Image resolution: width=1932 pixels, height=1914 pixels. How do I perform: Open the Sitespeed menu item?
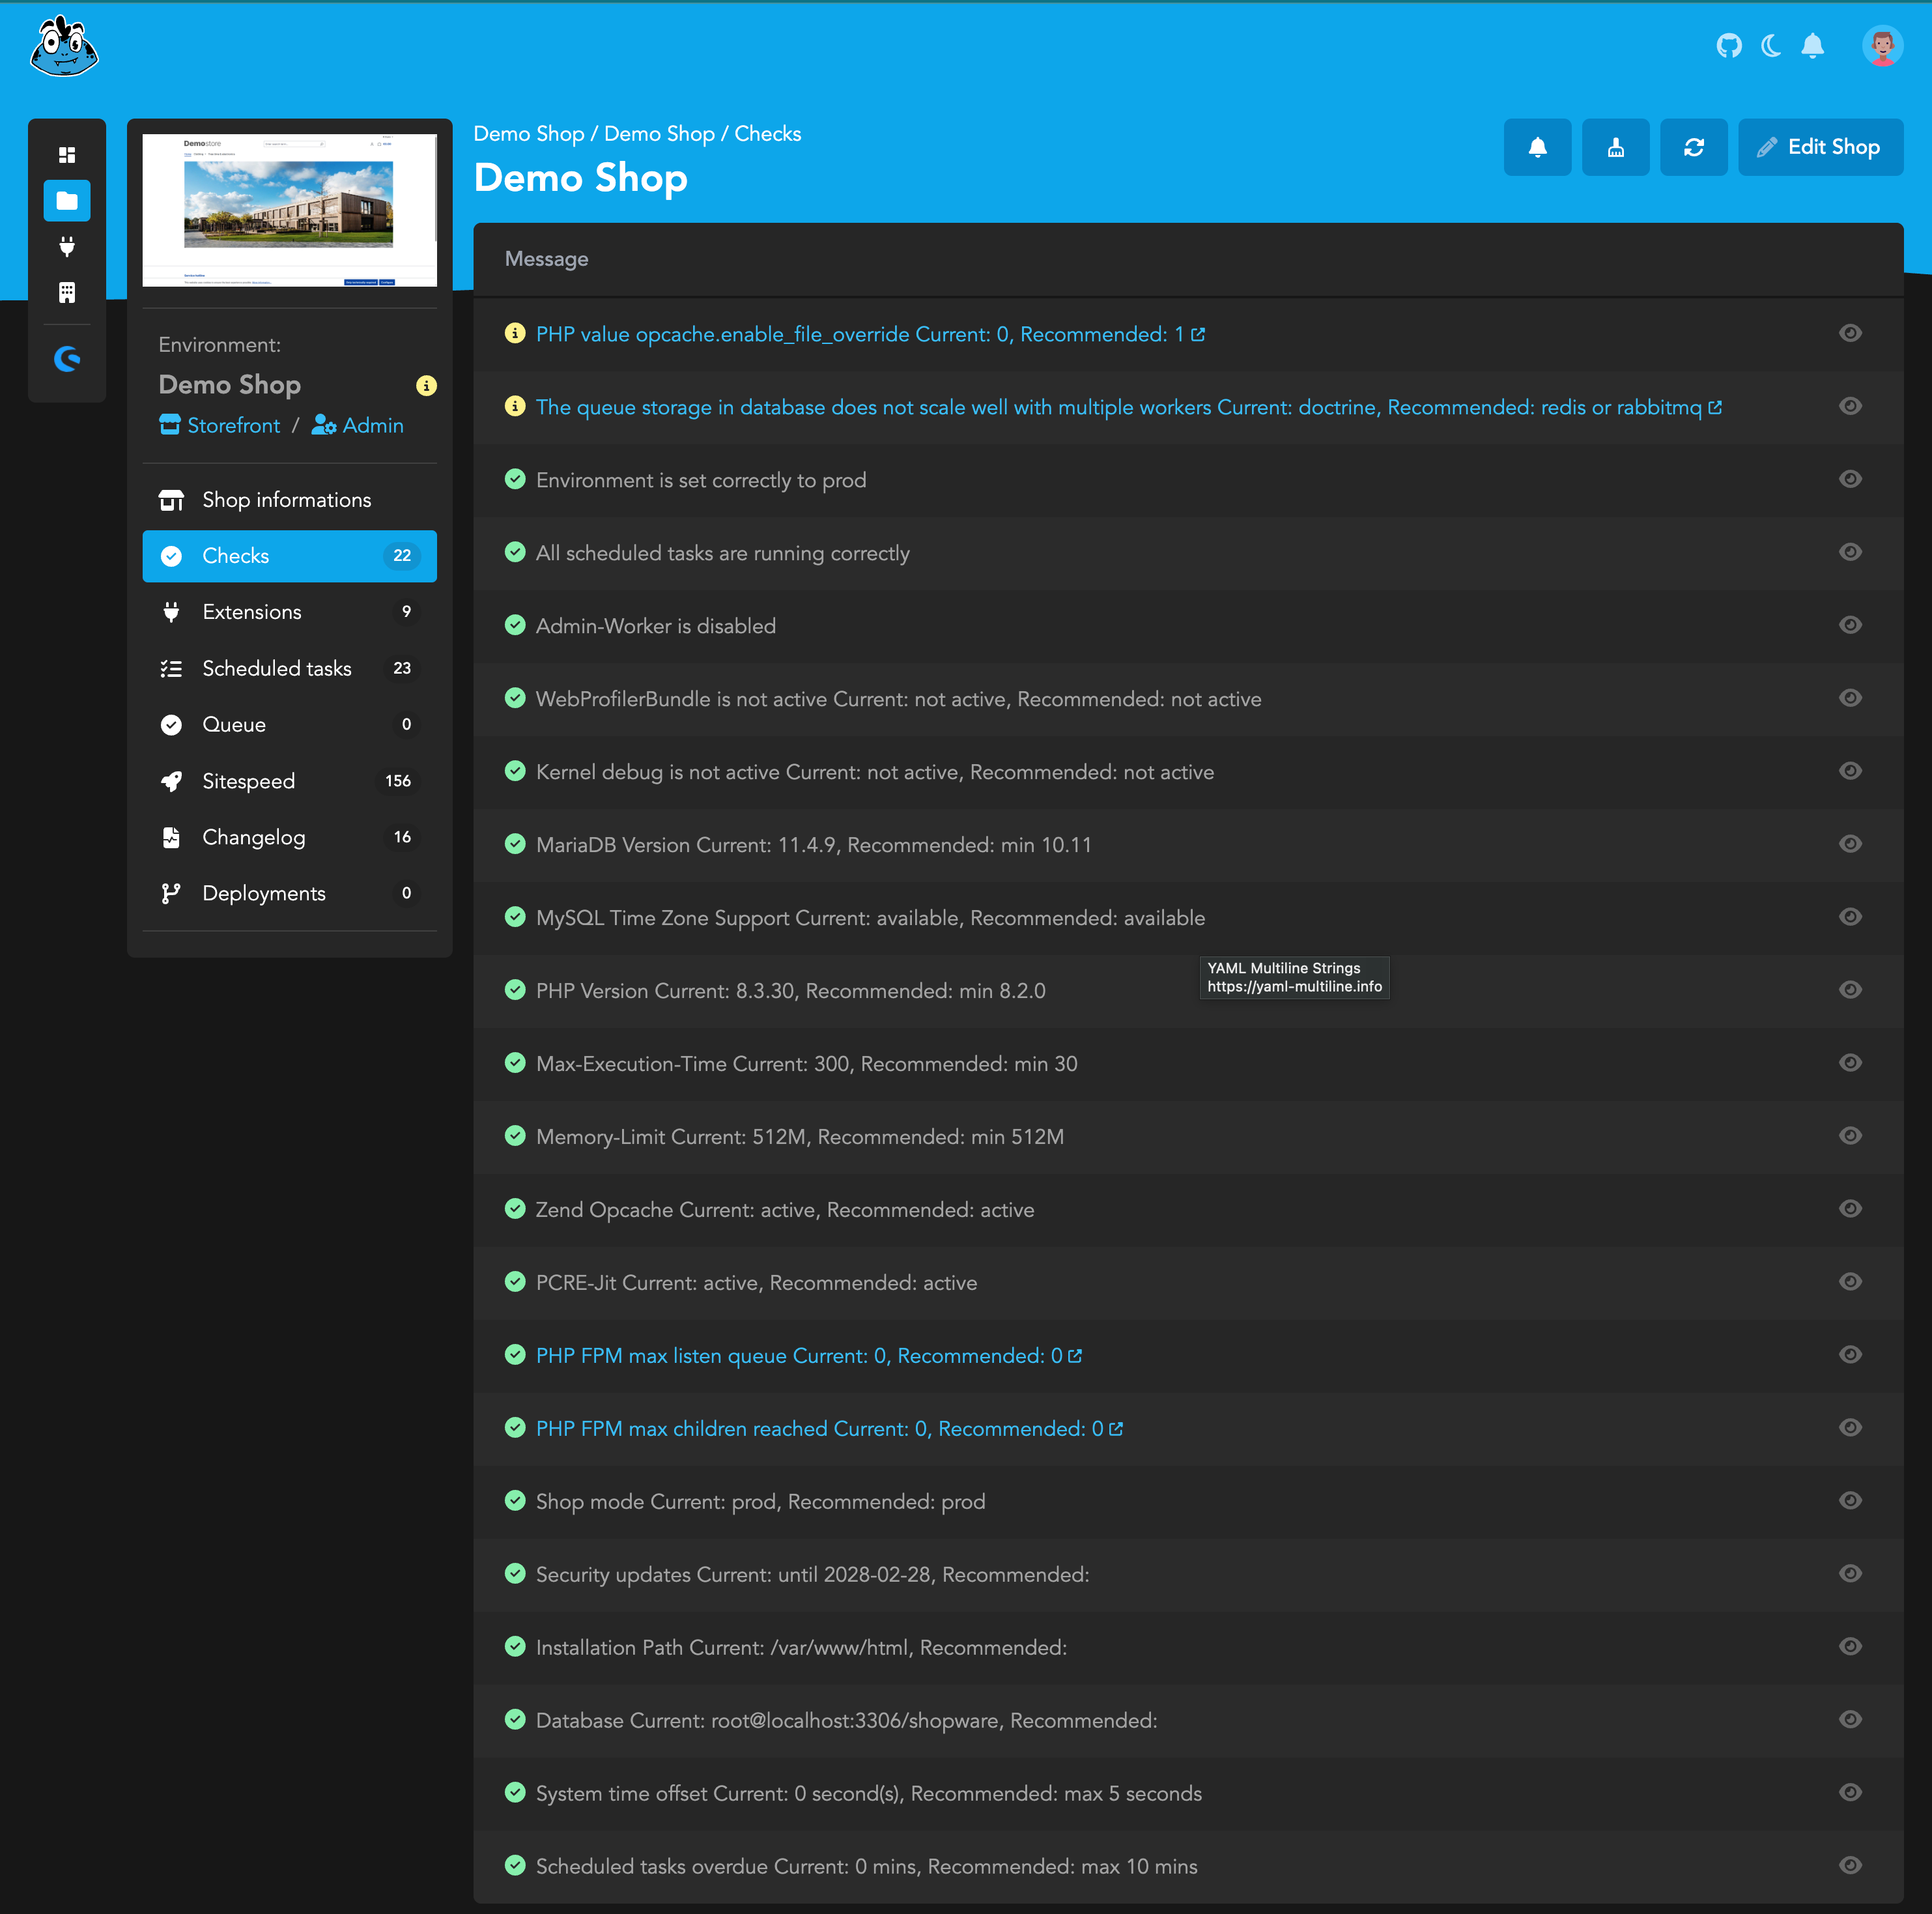tap(248, 781)
